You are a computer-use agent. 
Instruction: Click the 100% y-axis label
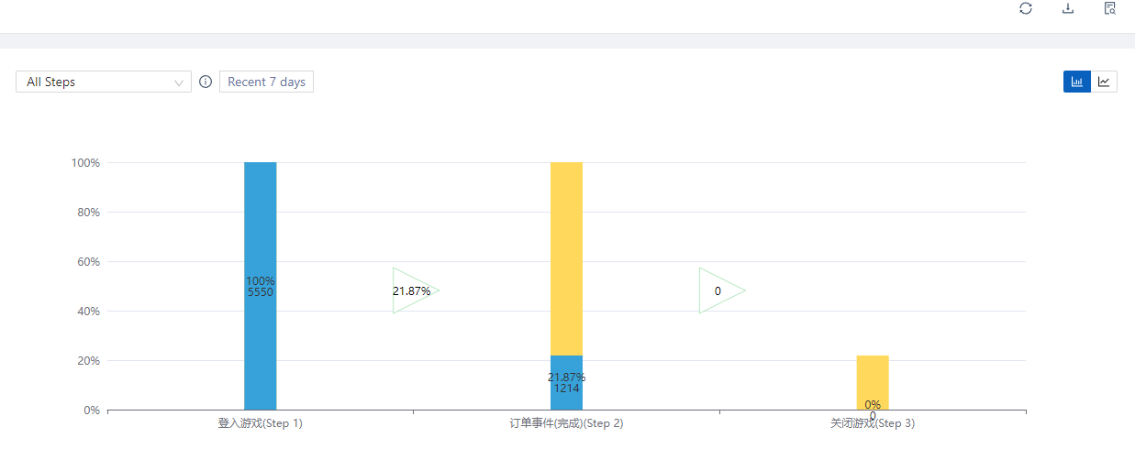(85, 162)
